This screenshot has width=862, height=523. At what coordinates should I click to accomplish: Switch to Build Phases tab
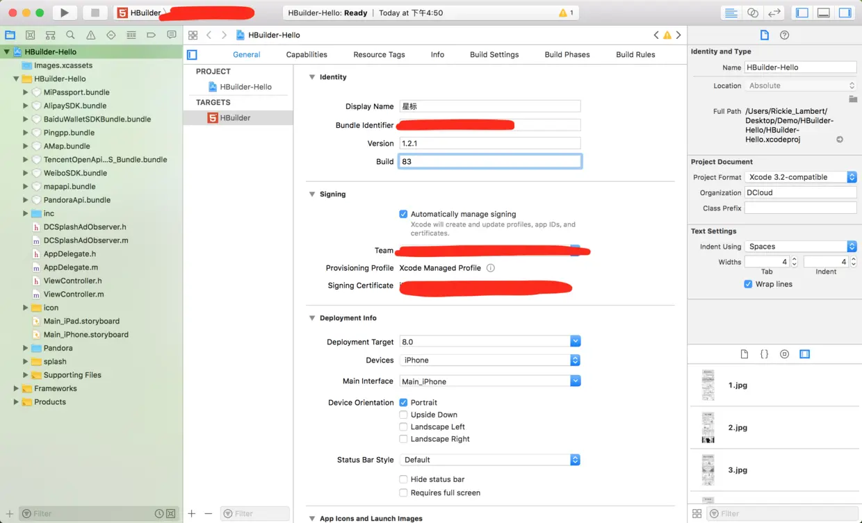[567, 54]
